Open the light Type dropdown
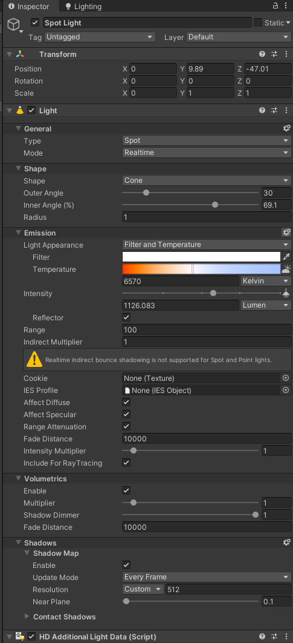 [x=207, y=140]
